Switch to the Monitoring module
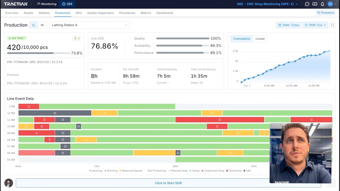Image resolution: width=340 pixels, height=191 pixels. (x=47, y=4)
